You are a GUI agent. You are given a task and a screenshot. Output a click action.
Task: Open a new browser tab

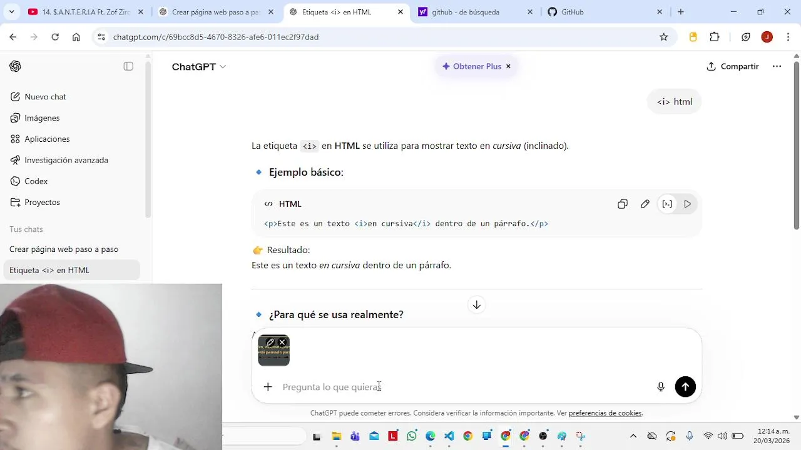click(681, 12)
